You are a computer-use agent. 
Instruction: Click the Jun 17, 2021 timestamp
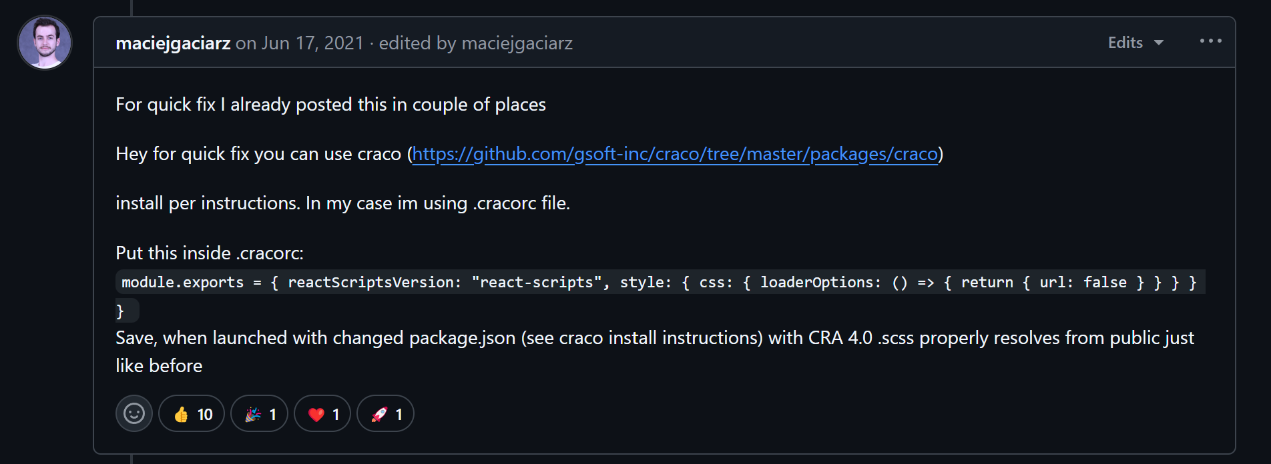[312, 43]
